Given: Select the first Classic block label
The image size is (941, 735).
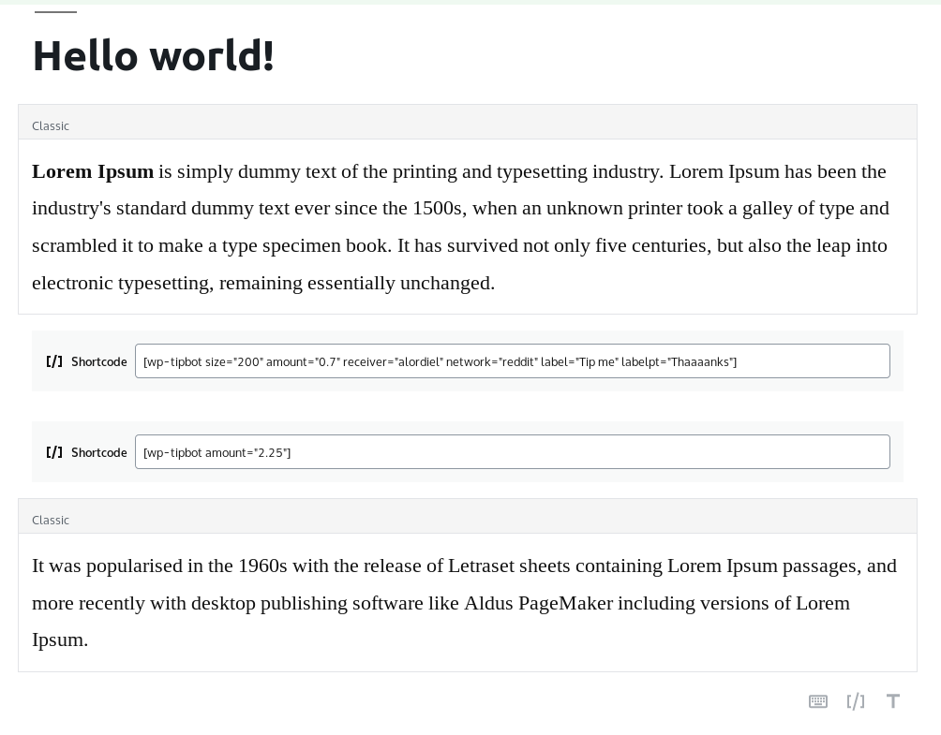Looking at the screenshot, I should pyautogui.click(x=51, y=125).
